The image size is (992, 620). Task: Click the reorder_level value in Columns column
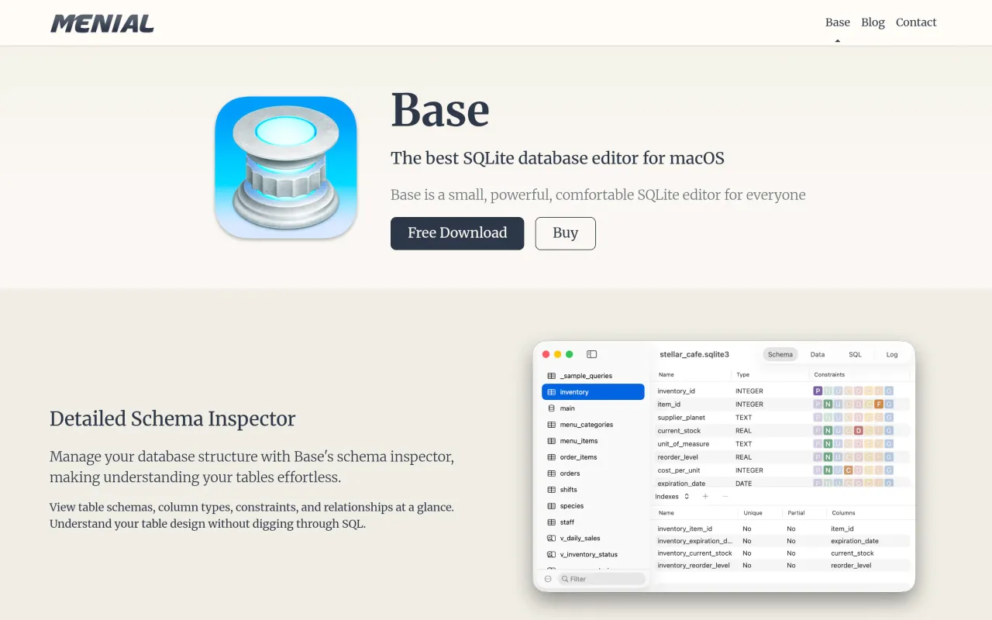point(851,566)
